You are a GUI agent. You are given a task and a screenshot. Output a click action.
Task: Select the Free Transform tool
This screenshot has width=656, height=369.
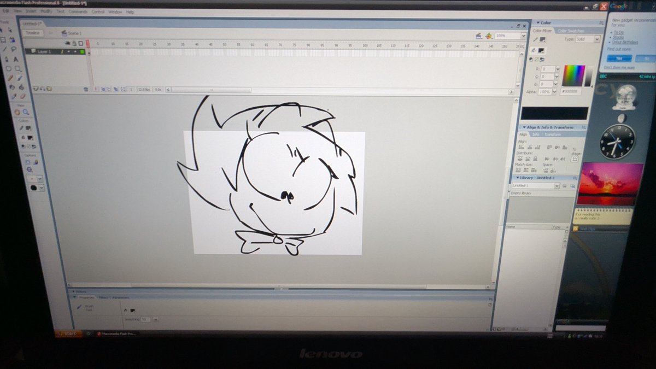[x=3, y=40]
